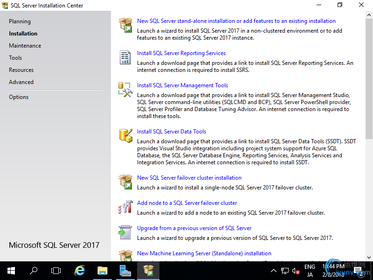Click the SQL Server setup taskbar icon
373x280 pixels.
click(x=148, y=271)
